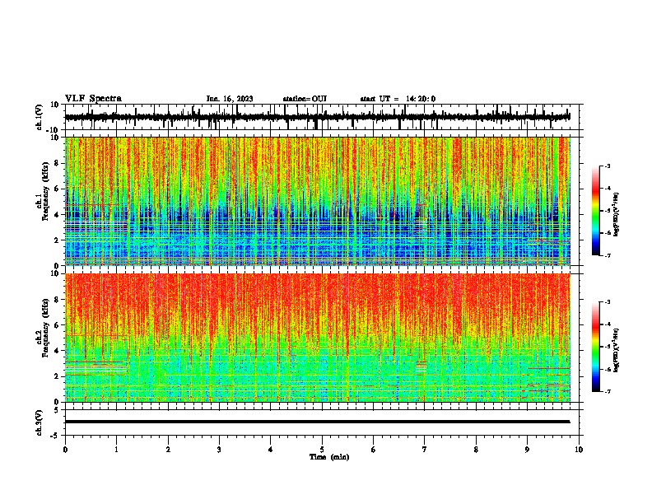
Task: Click time axis tick label "2" minutes
Action: click(168, 450)
